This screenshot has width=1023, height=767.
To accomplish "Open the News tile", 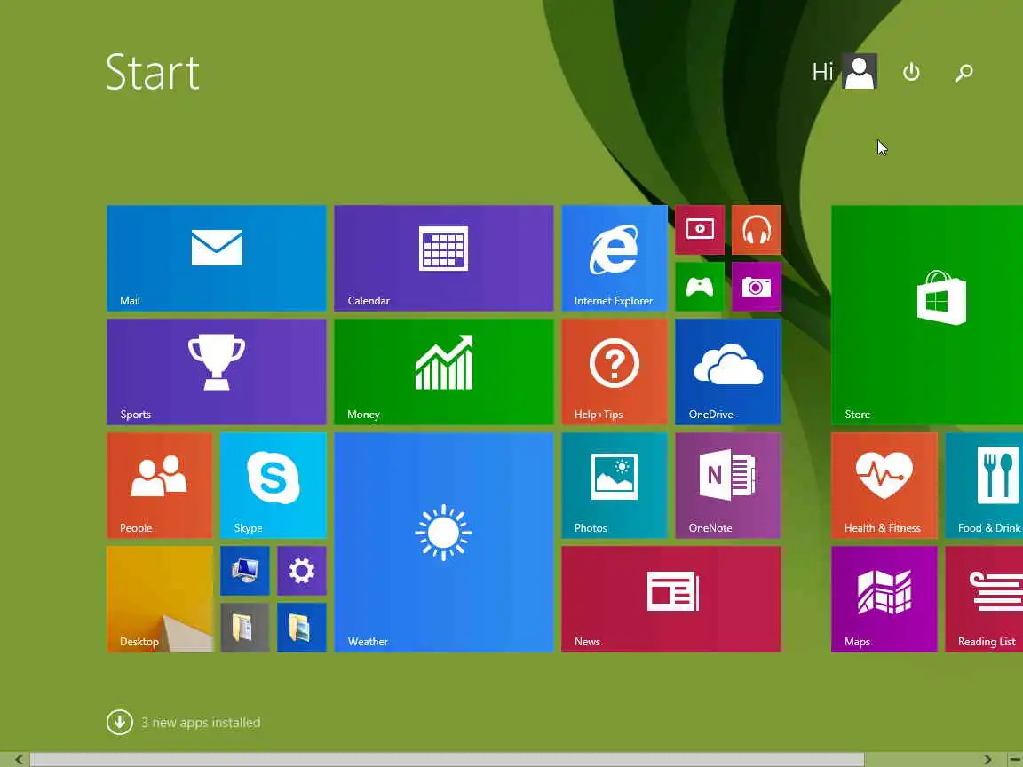I will [x=670, y=598].
